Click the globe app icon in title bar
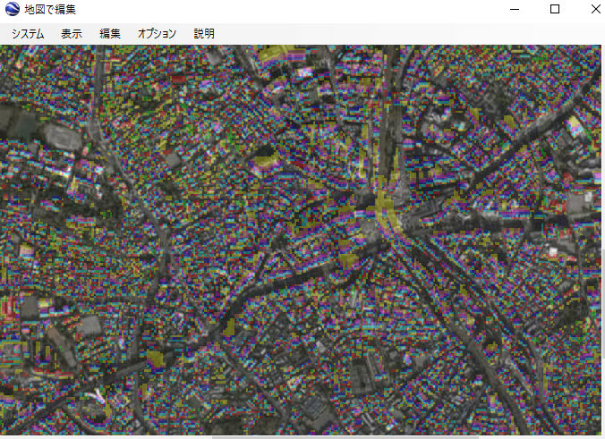 pos(11,10)
